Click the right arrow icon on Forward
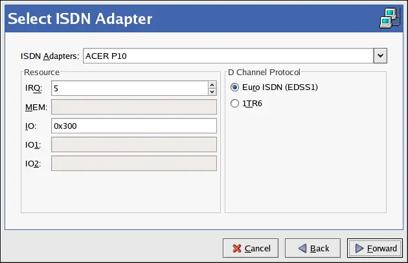The width and height of the screenshot is (408, 263). (358, 248)
